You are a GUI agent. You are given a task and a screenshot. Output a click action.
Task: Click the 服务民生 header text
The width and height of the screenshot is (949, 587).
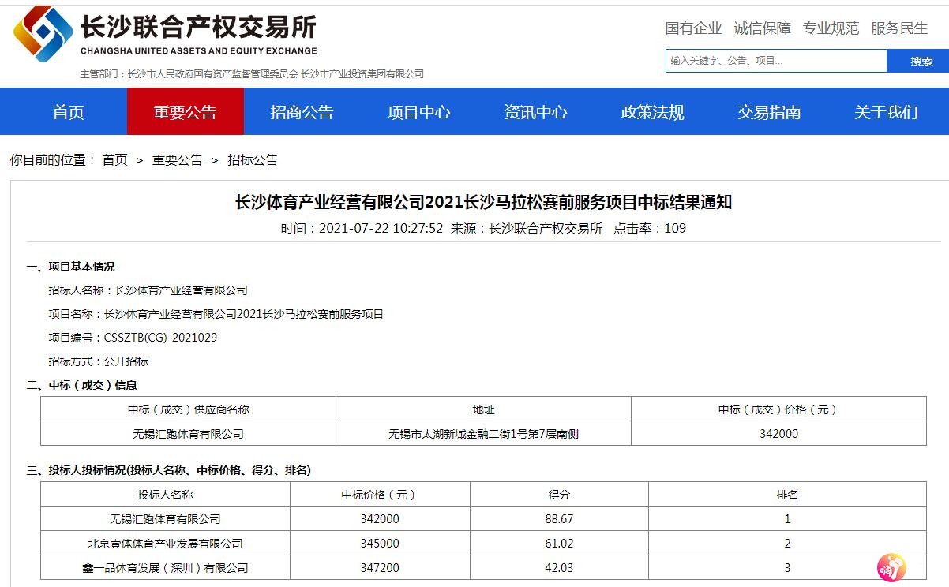click(899, 28)
